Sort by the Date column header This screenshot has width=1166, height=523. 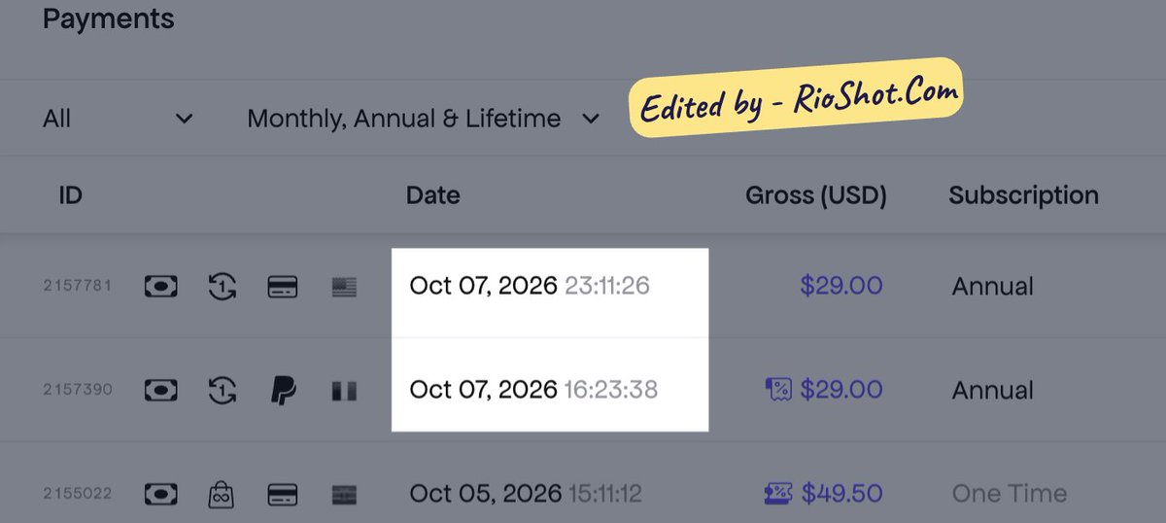(433, 195)
